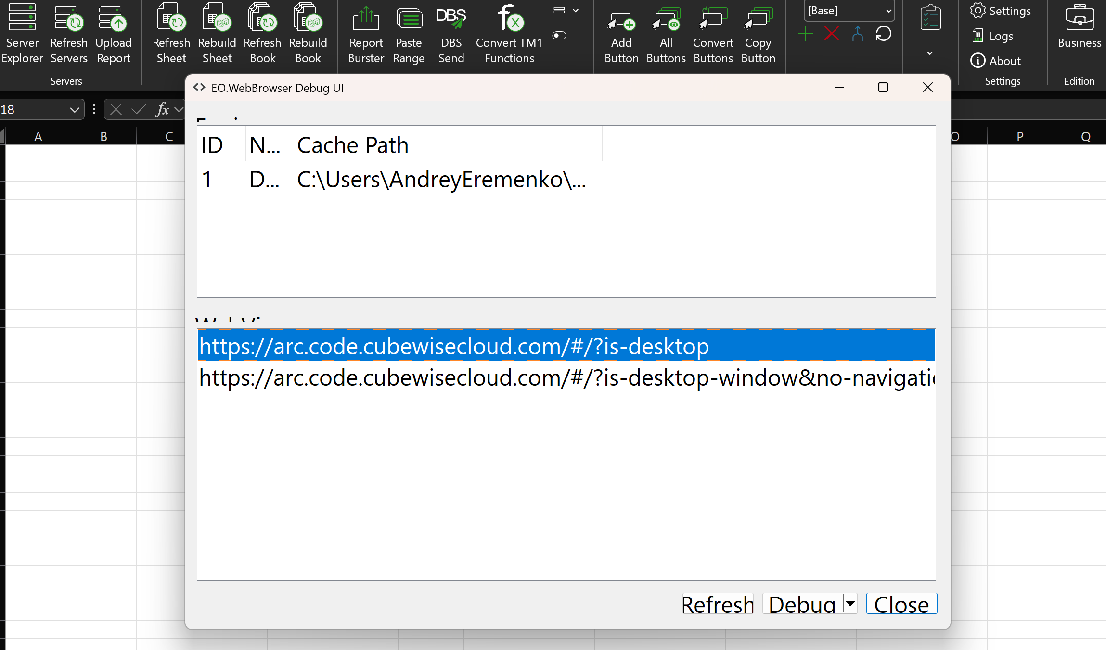Click the circular reload icon beside [Base]
The image size is (1106, 650).
(x=884, y=34)
